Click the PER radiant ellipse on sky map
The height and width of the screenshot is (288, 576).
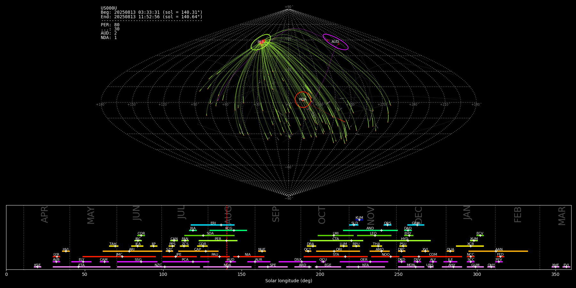261,42
